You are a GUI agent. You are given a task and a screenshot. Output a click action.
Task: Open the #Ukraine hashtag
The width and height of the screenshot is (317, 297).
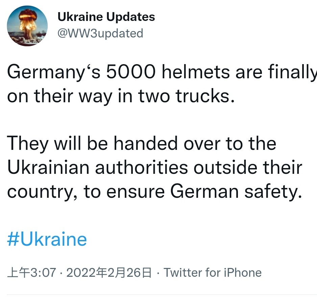[x=47, y=239]
